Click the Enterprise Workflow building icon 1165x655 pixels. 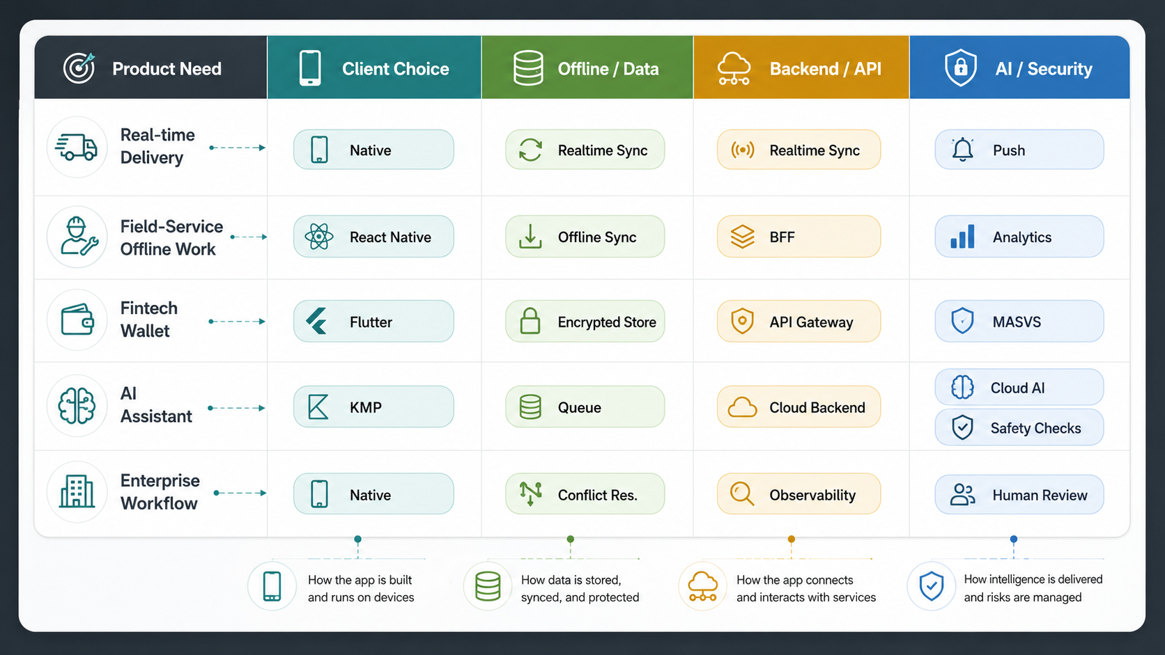tap(77, 491)
